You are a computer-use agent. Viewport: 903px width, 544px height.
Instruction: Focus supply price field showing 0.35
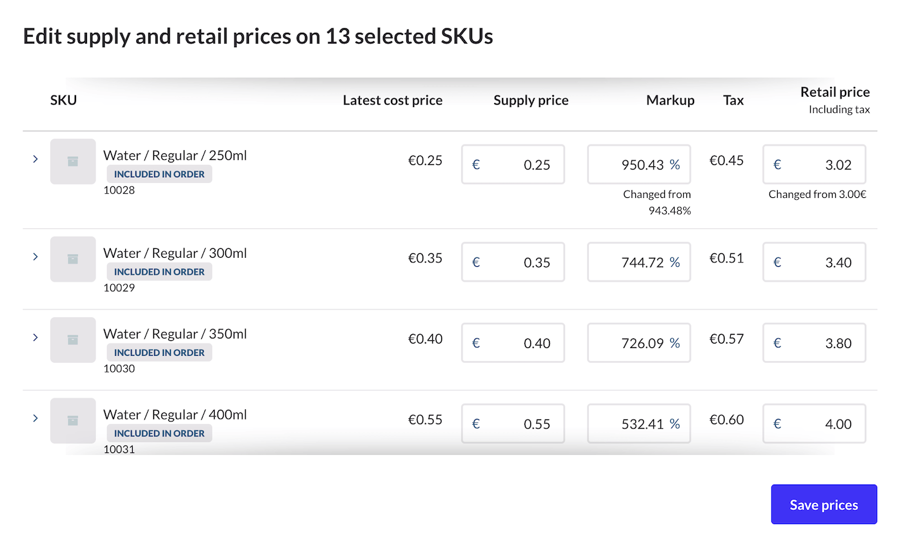513,262
